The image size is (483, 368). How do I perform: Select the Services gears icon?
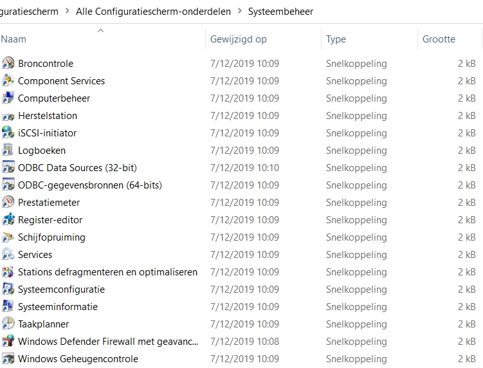tap(8, 254)
